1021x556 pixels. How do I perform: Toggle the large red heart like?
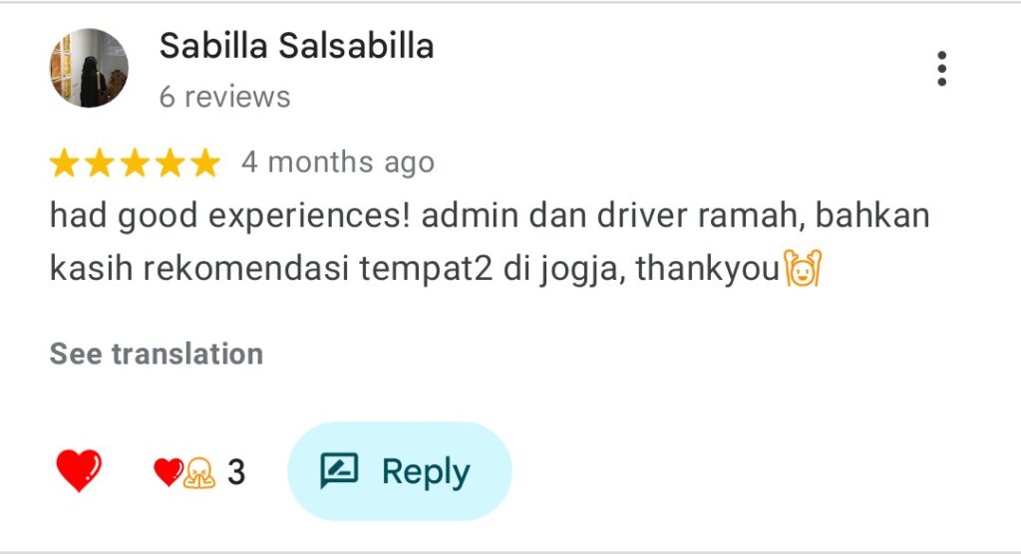click(x=79, y=470)
